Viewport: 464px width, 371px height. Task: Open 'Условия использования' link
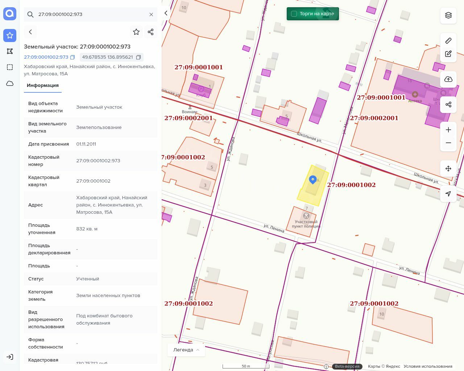pos(428,366)
